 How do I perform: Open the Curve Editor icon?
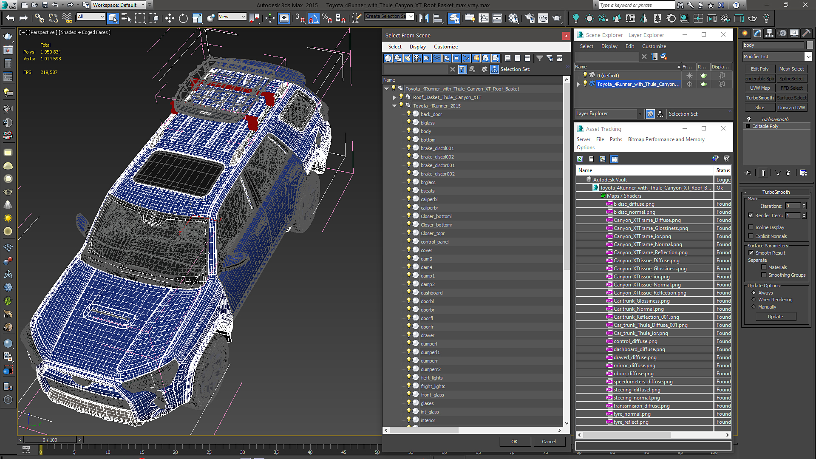[484, 18]
